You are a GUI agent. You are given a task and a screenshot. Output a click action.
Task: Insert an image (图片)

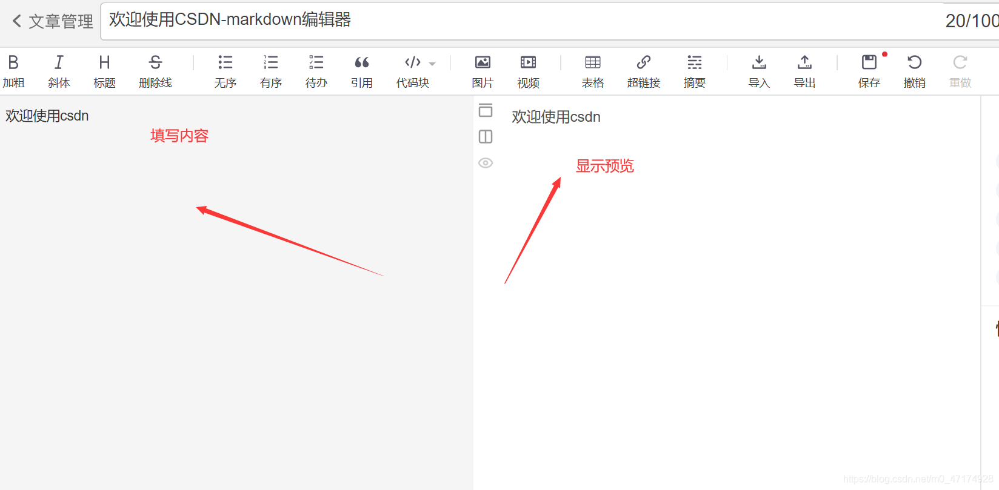coord(483,71)
